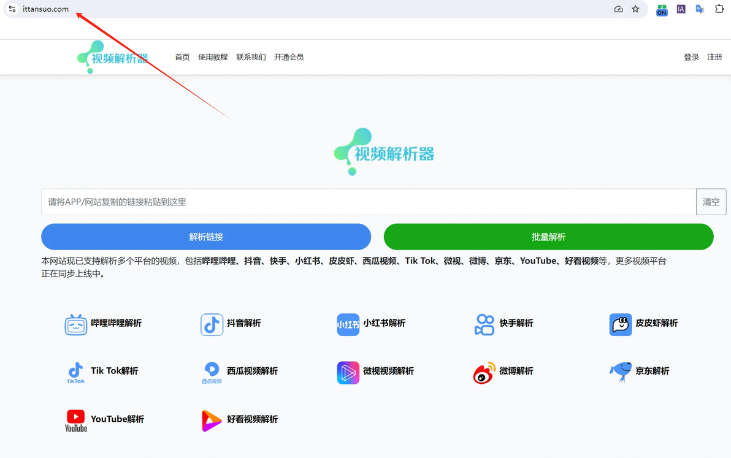Open the 登录 login link
This screenshot has width=731, height=458.
tap(691, 57)
